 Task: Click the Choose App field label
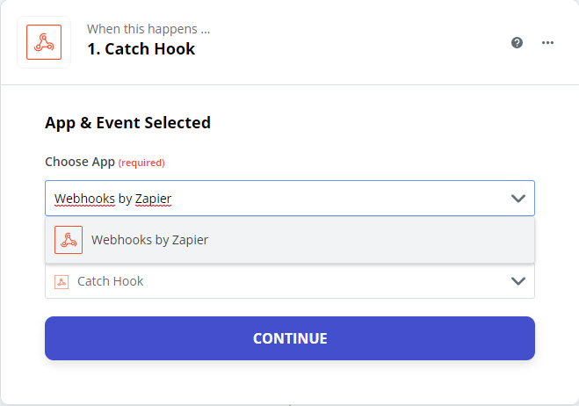(80, 162)
